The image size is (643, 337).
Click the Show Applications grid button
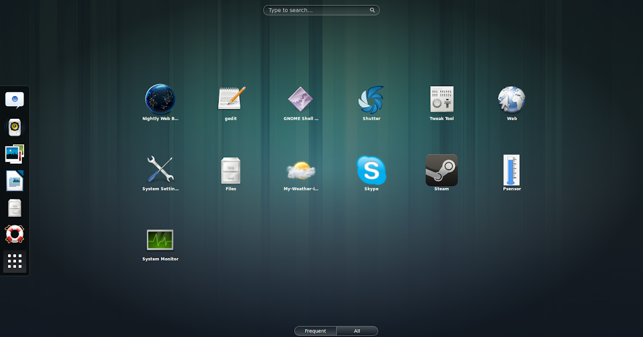pos(14,262)
